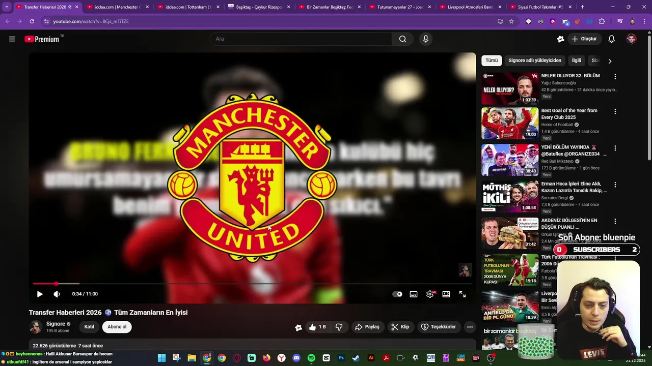Click the sparkle icon beside like button
This screenshot has width=652, height=366.
[298, 327]
